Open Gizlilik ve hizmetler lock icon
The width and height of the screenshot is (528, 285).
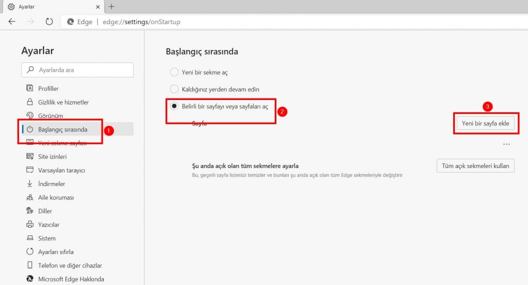point(29,102)
